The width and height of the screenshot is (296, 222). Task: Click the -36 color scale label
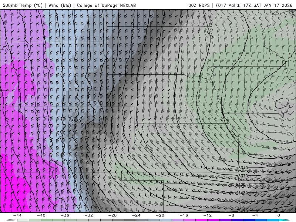[65, 215]
